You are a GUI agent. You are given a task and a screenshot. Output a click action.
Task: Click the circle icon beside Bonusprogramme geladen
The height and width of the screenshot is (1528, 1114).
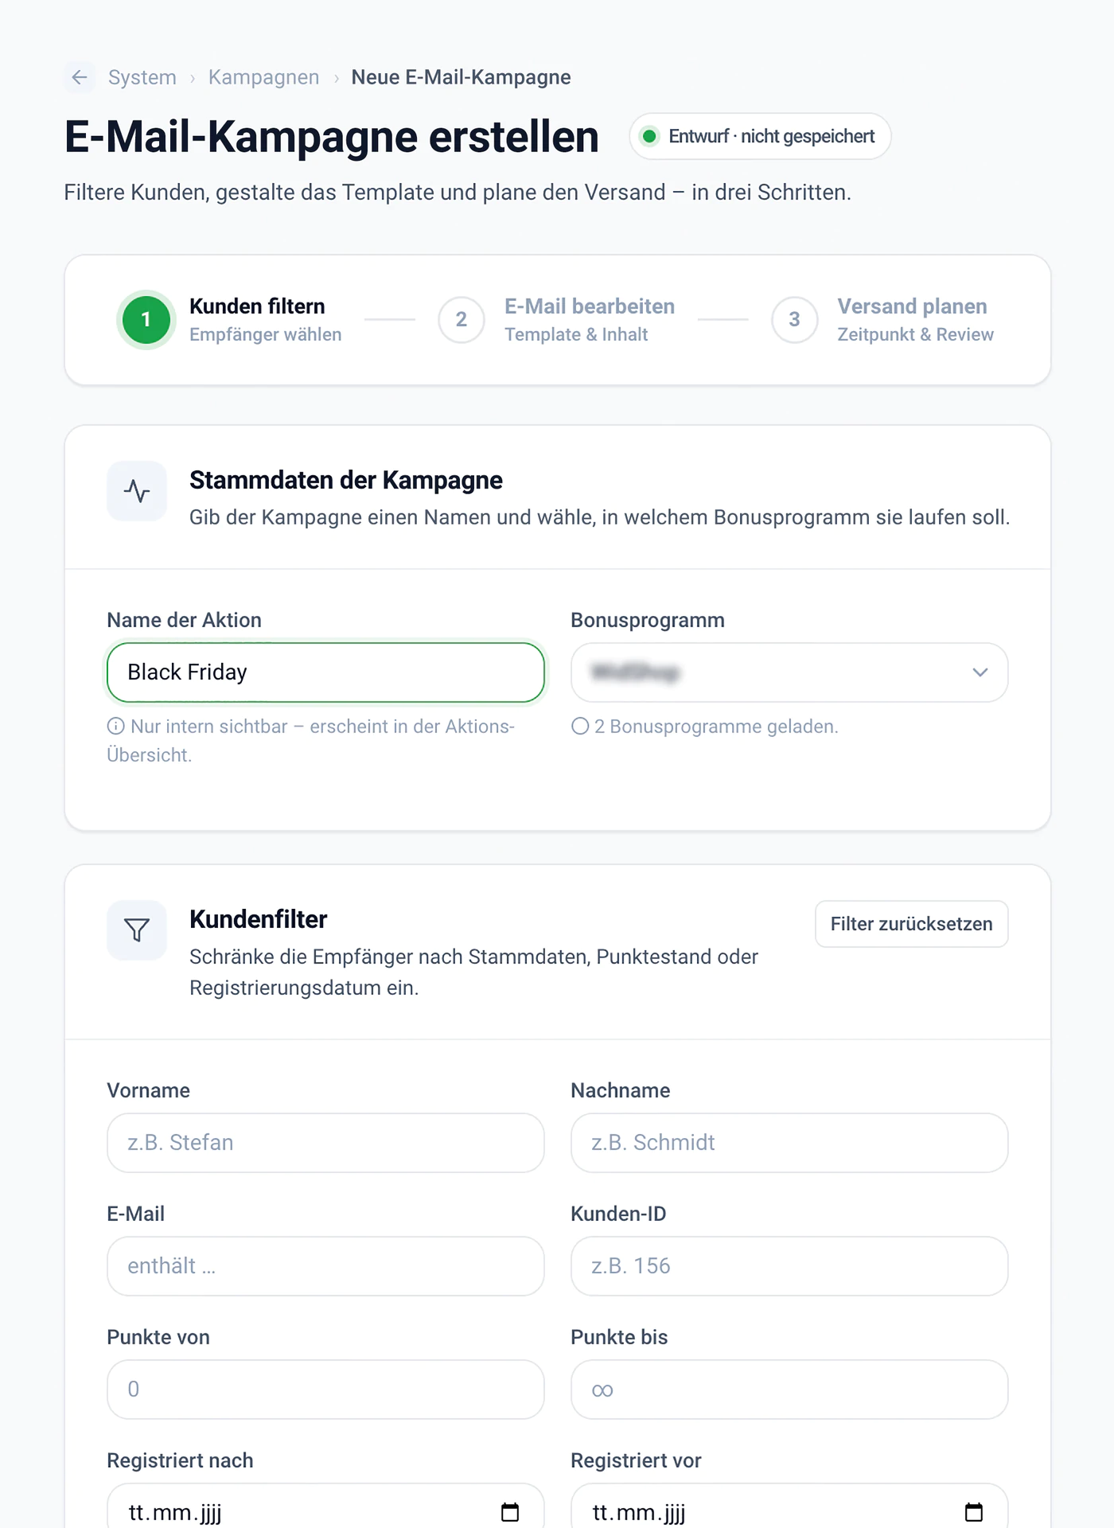pos(580,726)
